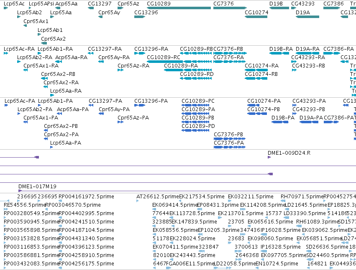
Task: Click the DME1-017M19 clone label
Action: click(37, 187)
